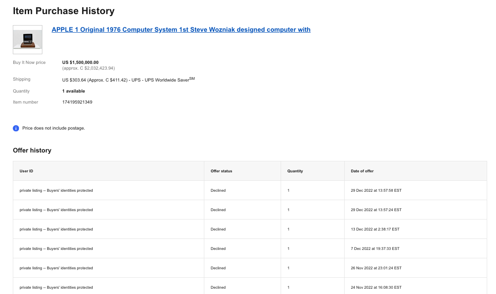Click the '1 available' quantity text

point(74,91)
